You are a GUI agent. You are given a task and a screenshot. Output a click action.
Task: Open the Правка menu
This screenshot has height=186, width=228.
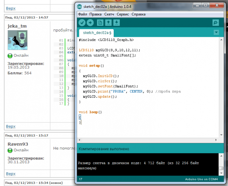pos(95,14)
